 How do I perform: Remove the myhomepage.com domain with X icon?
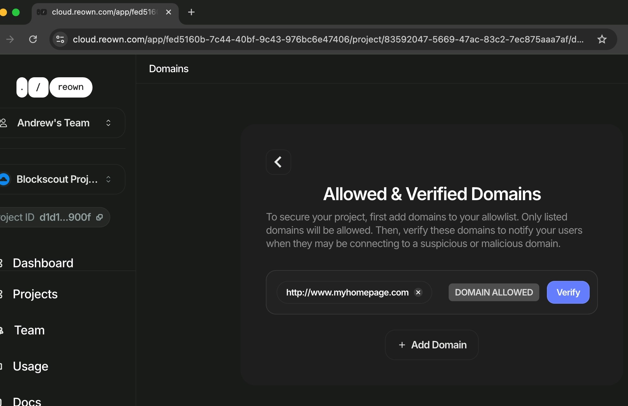click(x=418, y=292)
